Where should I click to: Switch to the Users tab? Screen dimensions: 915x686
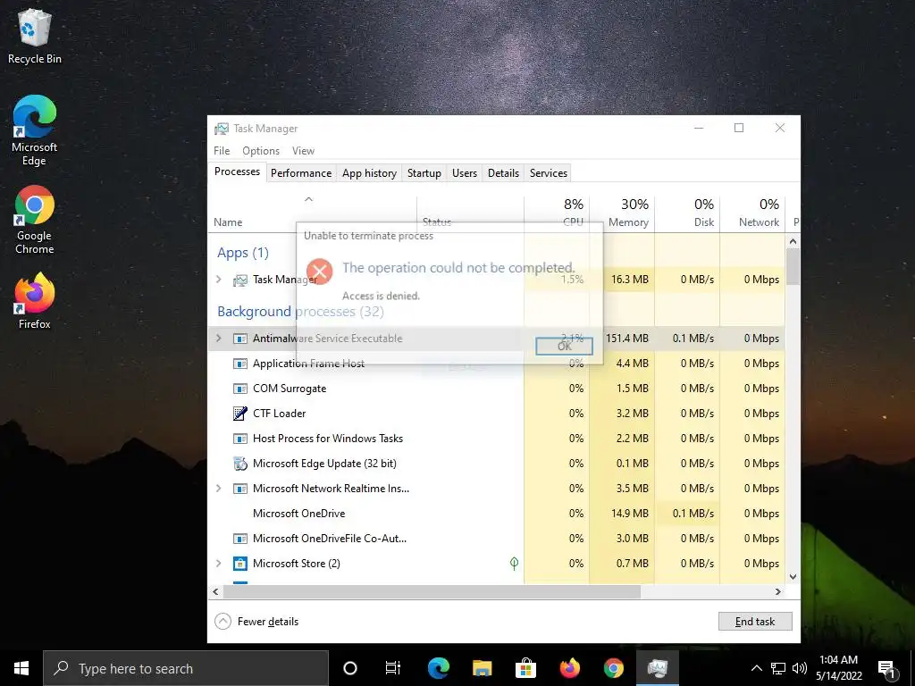click(465, 173)
